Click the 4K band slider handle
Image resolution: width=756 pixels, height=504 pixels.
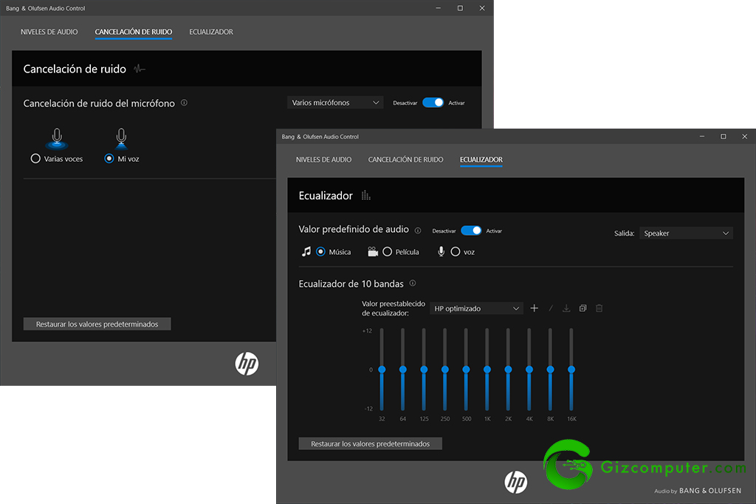[529, 370]
